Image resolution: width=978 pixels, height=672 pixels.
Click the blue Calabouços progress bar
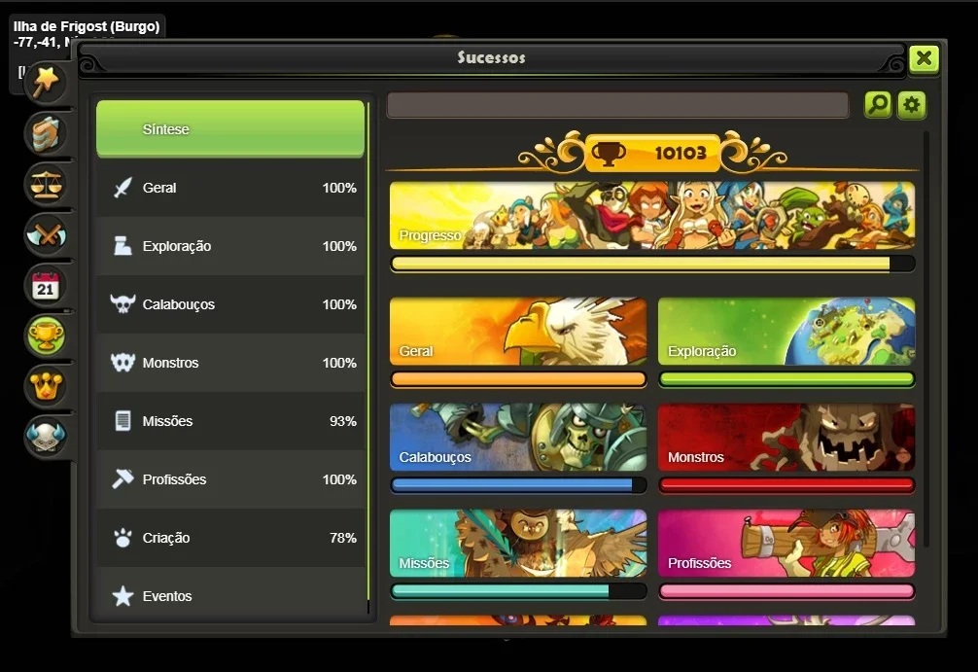[518, 485]
